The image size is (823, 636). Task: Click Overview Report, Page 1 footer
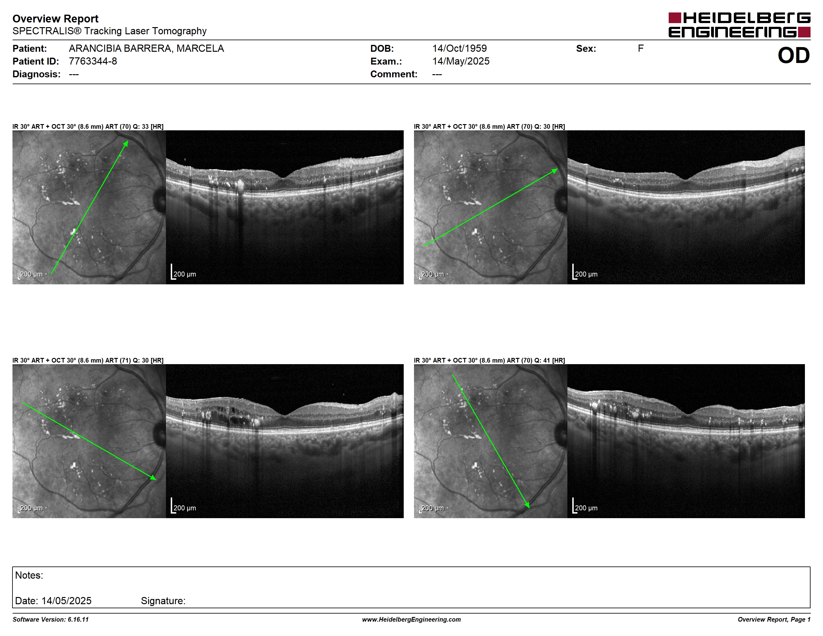pos(774,619)
